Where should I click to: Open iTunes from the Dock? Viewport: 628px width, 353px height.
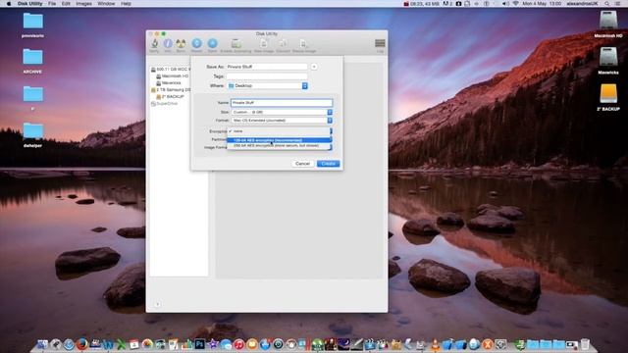click(238, 344)
